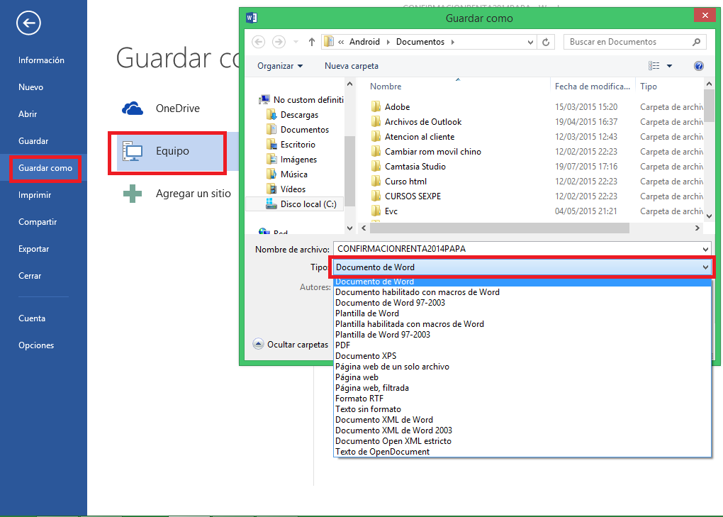Open Exportar in backstage menu
The height and width of the screenshot is (517, 723).
click(x=33, y=249)
